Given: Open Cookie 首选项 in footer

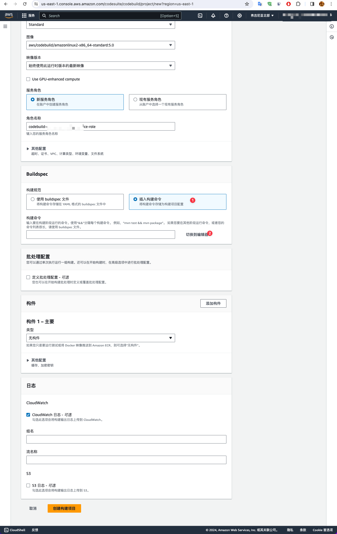Looking at the screenshot, I should click(323, 530).
